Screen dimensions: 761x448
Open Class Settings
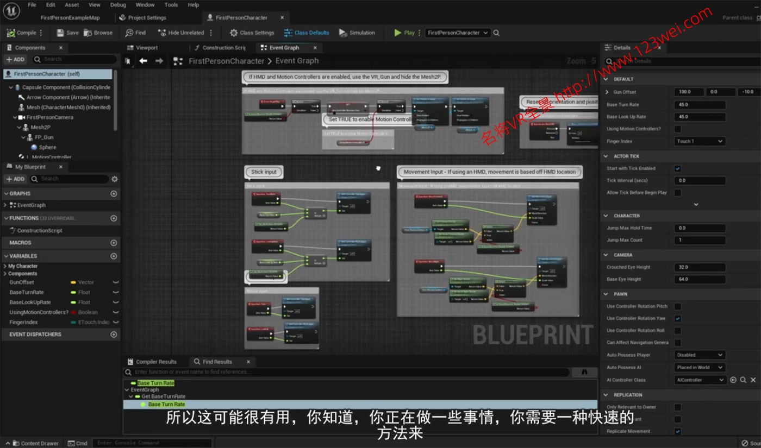click(x=252, y=33)
